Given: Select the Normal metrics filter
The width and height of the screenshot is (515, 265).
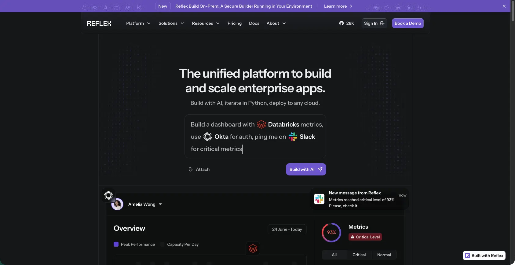Looking at the screenshot, I should pyautogui.click(x=384, y=255).
